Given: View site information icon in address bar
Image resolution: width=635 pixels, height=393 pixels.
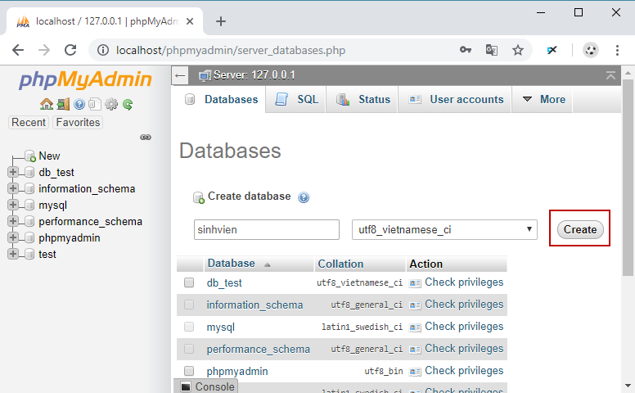Looking at the screenshot, I should pyautogui.click(x=103, y=50).
